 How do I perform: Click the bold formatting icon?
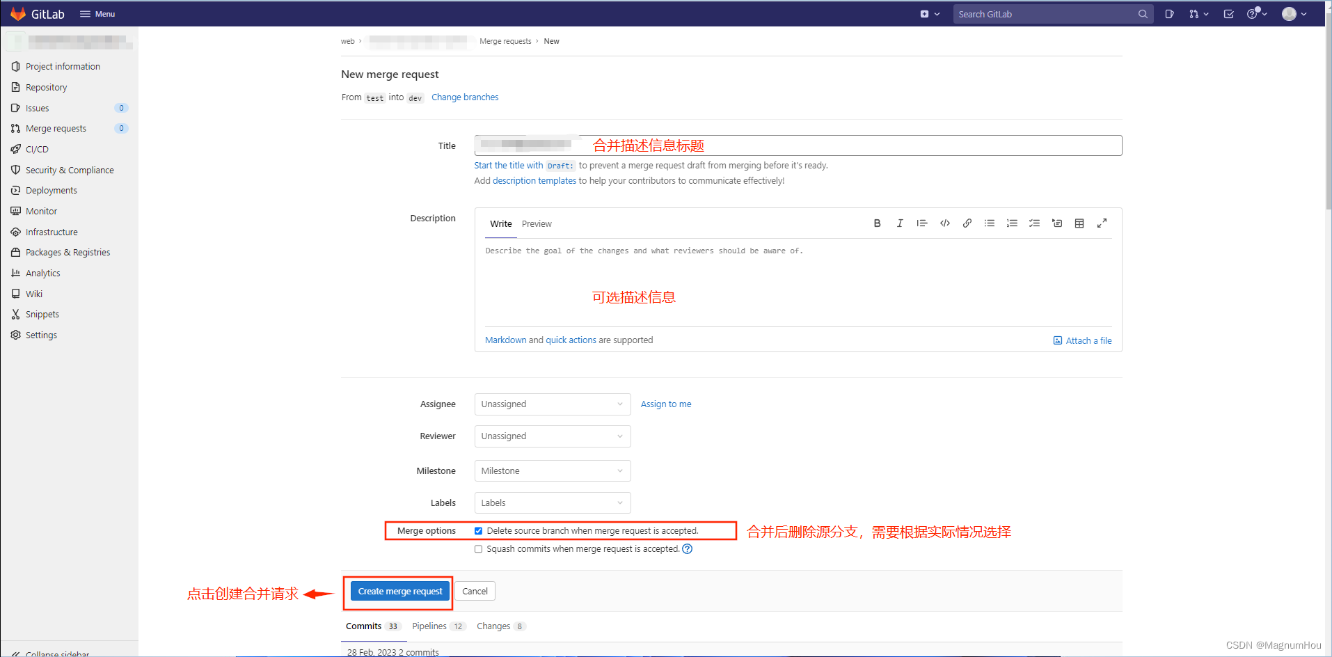(877, 223)
